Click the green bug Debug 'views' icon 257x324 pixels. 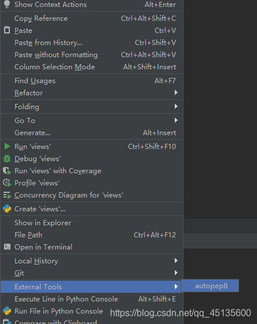click(7, 158)
